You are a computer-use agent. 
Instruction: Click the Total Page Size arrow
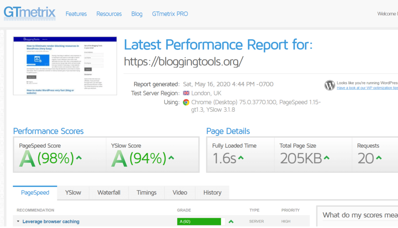coord(326,158)
